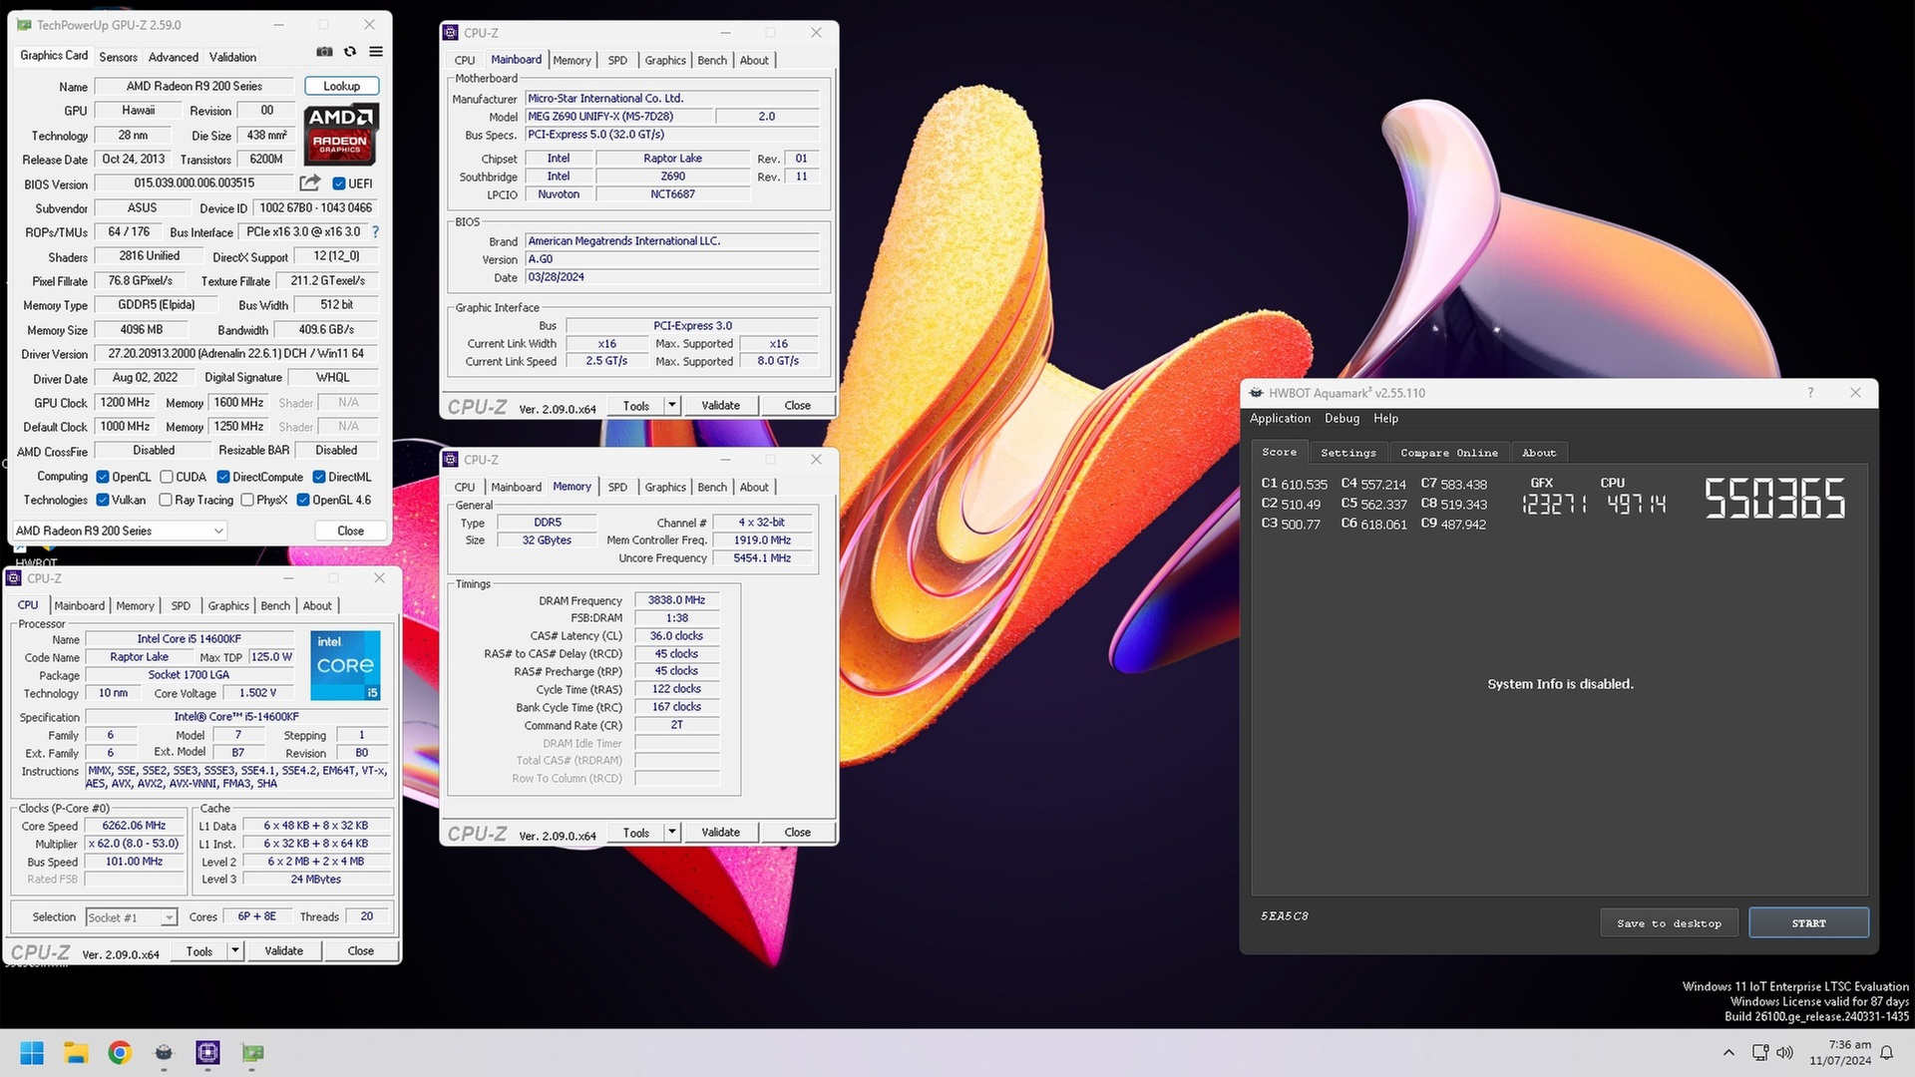Open SPD tab in CPU-Z Mainboard window
This screenshot has width=1915, height=1077.
point(617,60)
